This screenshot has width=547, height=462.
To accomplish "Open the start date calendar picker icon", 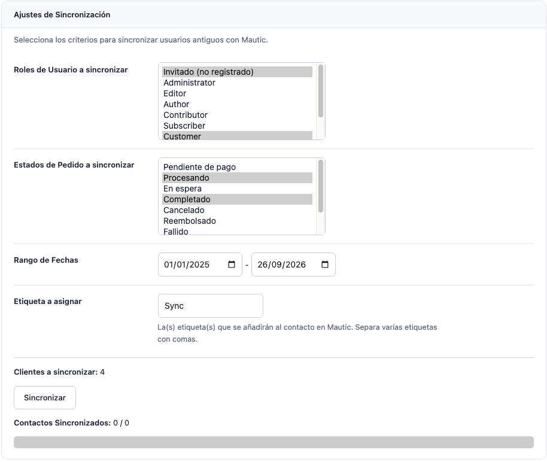I will click(x=231, y=265).
